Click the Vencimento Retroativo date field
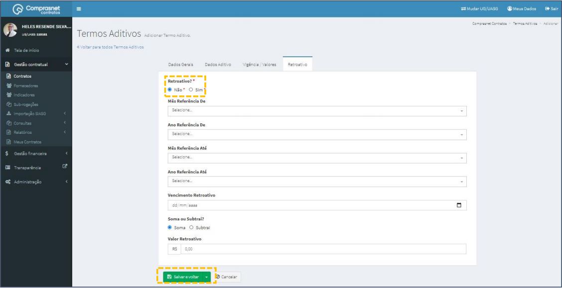Image resolution: width=562 pixels, height=288 pixels. 317,205
